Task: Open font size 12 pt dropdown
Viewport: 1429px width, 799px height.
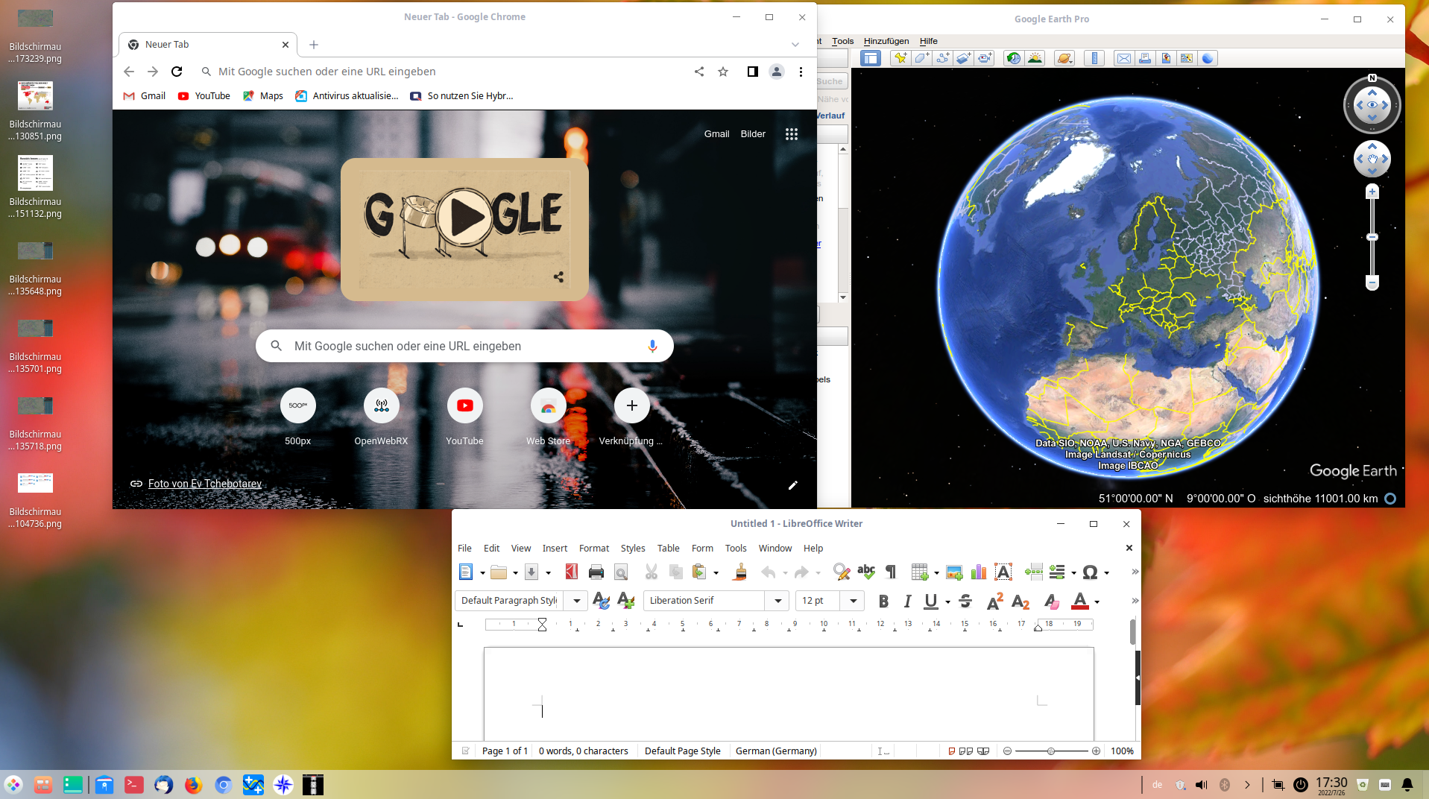Action: pyautogui.click(x=853, y=601)
